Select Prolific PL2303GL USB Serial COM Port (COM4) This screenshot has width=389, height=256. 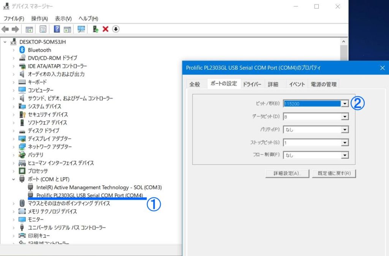pos(90,196)
